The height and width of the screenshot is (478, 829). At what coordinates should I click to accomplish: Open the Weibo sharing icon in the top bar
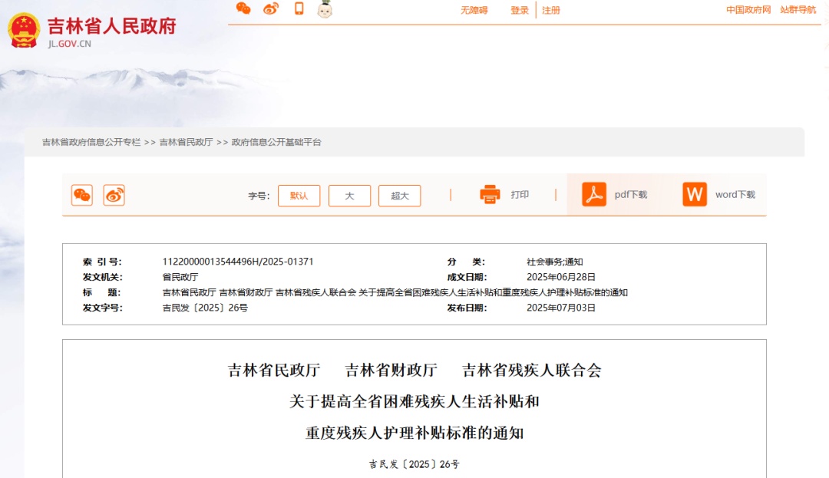click(x=270, y=10)
